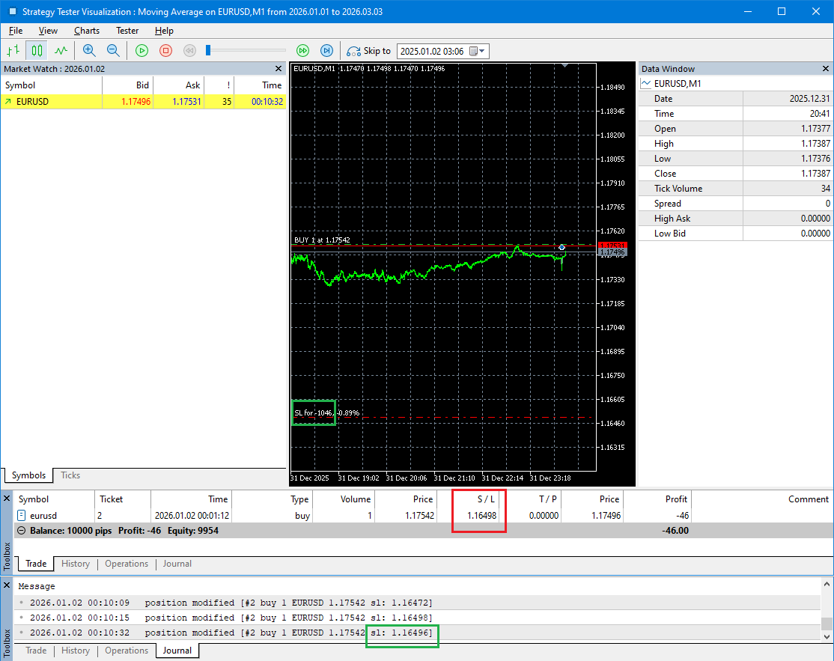Switch to Ticks tab in Market Watch

click(x=70, y=475)
